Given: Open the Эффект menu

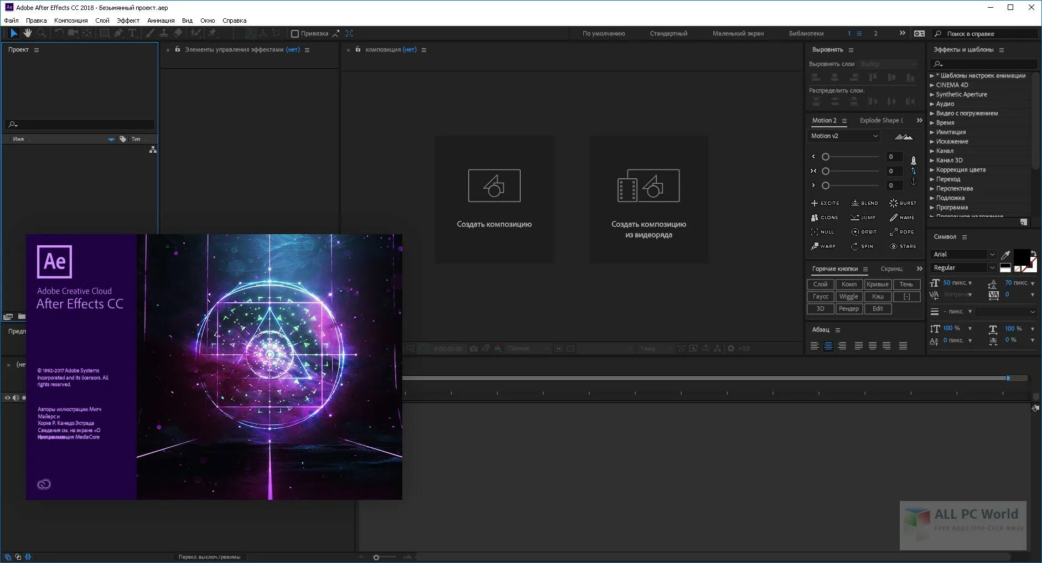Looking at the screenshot, I should point(128,20).
